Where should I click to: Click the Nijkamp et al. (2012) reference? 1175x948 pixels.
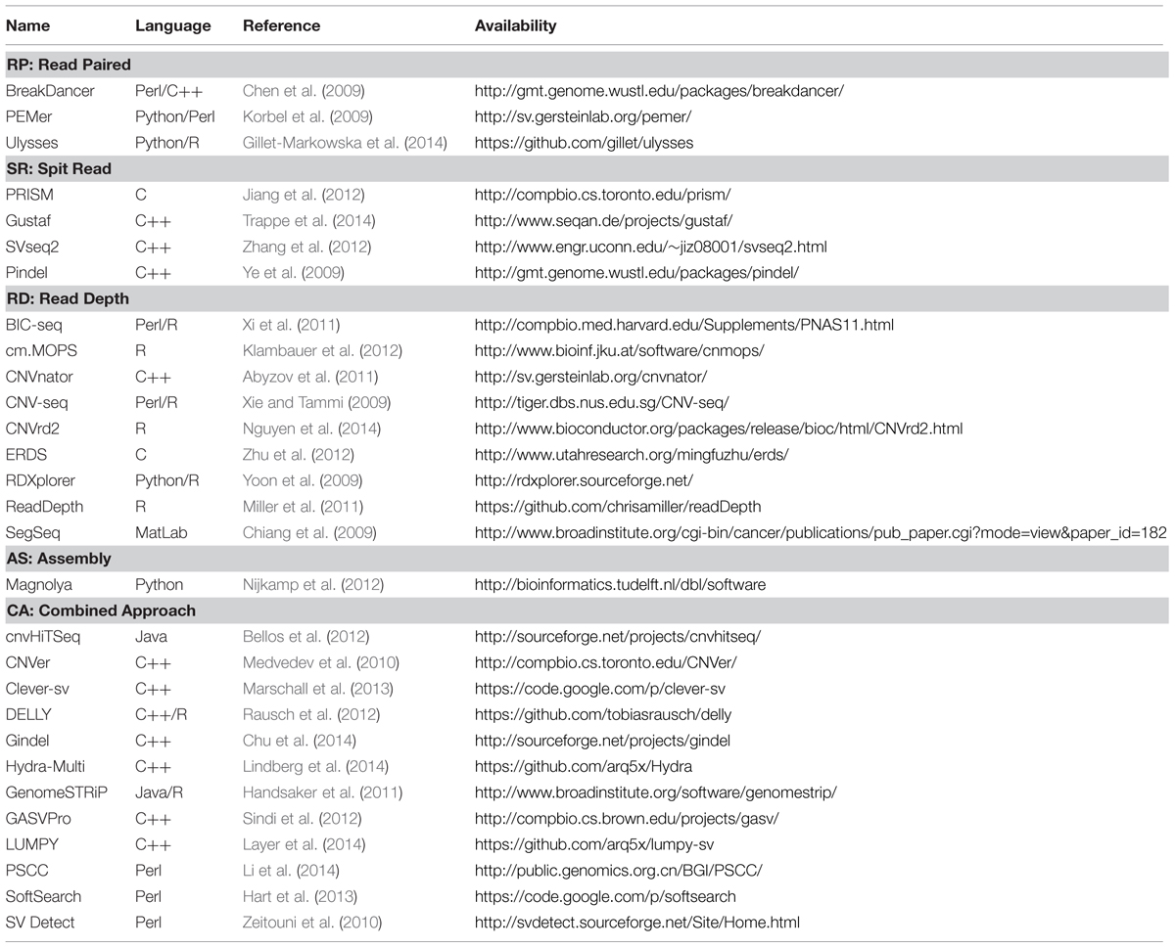313,584
